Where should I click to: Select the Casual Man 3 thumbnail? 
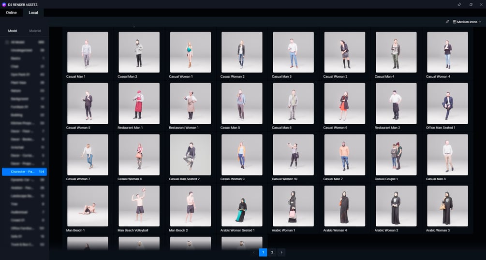click(293, 52)
